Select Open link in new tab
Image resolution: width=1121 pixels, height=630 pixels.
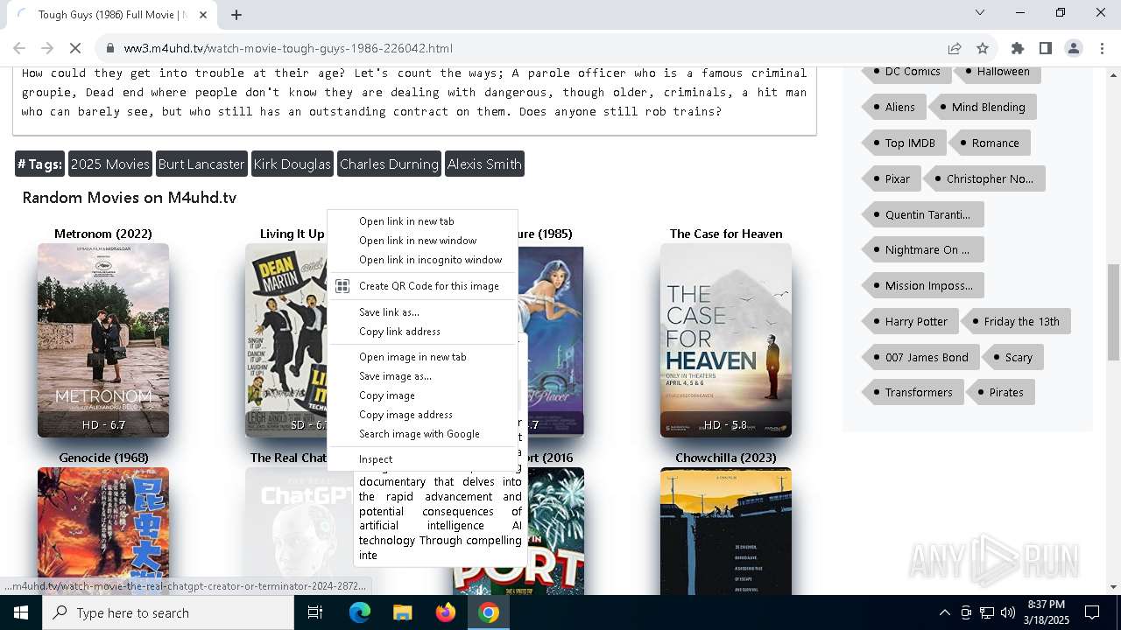(x=422, y=221)
